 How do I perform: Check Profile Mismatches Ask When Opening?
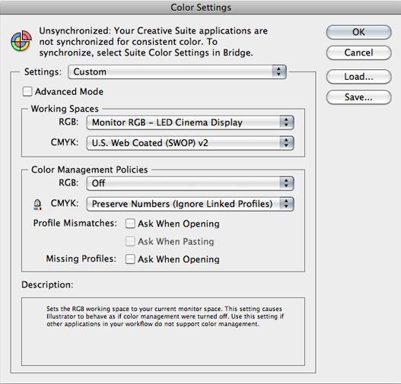tap(130, 224)
